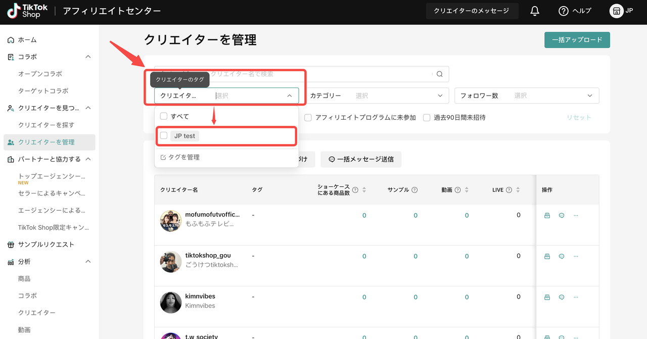Click the 一括アップロード button
The width and height of the screenshot is (647, 339).
[x=577, y=40]
